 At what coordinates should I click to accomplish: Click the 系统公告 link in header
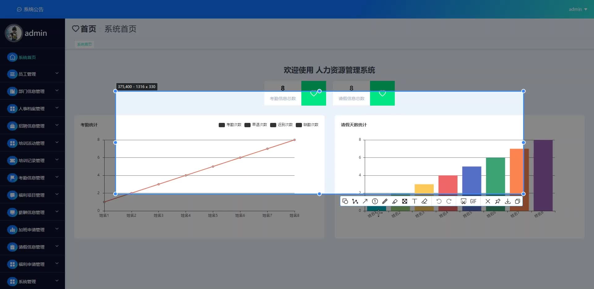point(30,9)
